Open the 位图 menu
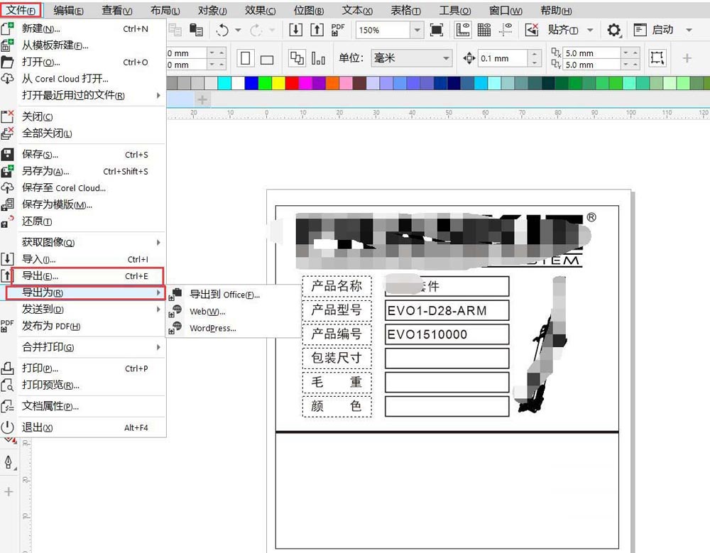The height and width of the screenshot is (553, 710). (308, 10)
